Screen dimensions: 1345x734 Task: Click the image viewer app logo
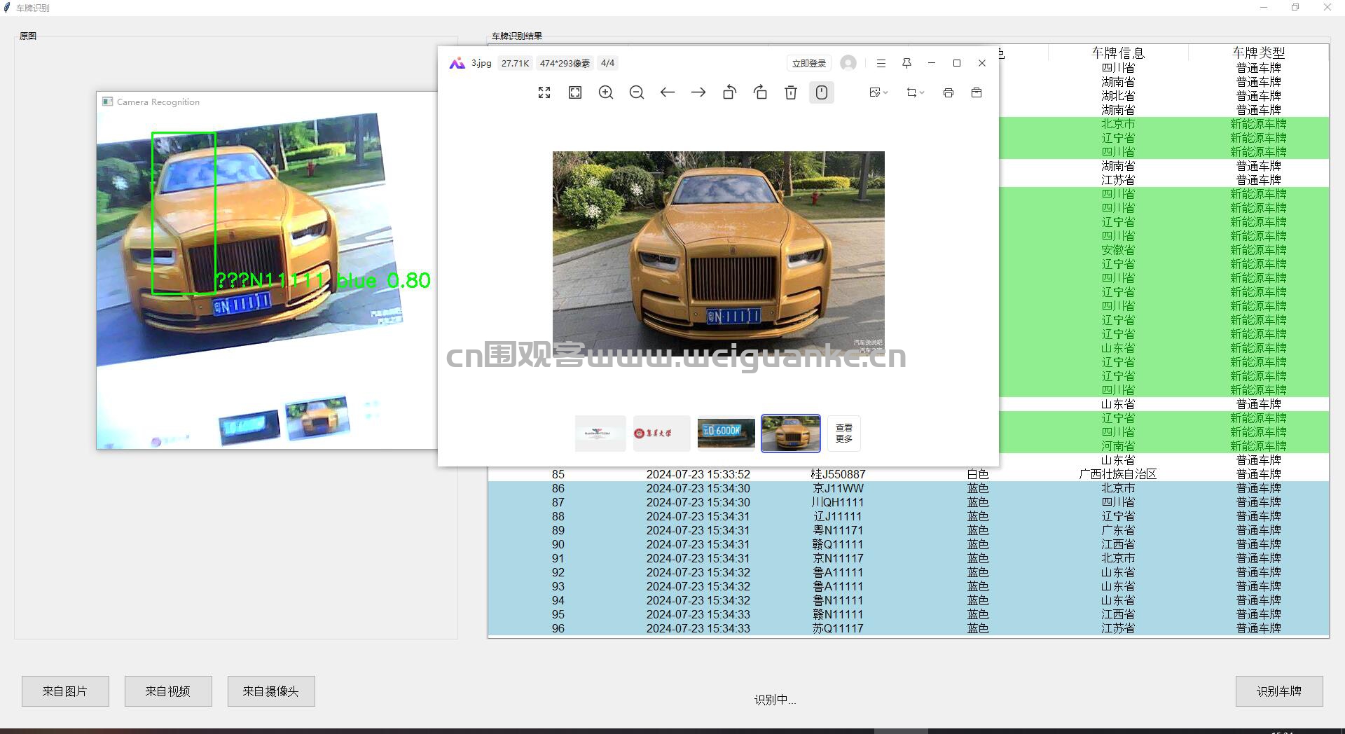(x=457, y=63)
